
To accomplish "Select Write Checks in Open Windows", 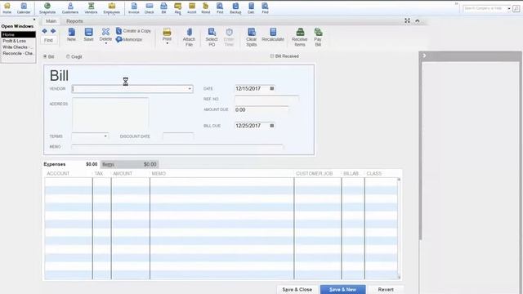I will click(18, 47).
